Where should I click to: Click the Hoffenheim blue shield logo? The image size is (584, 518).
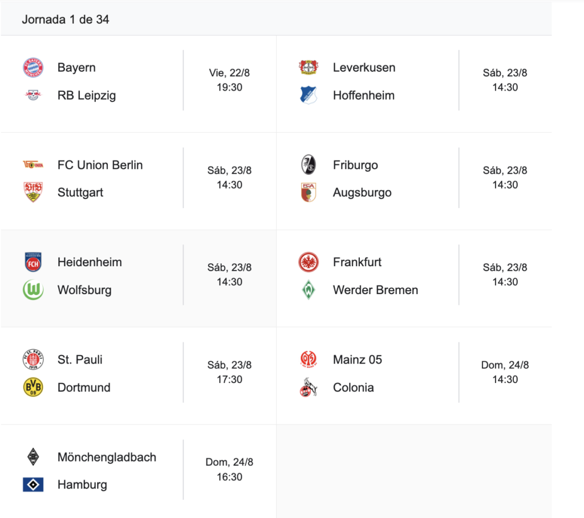(x=309, y=95)
